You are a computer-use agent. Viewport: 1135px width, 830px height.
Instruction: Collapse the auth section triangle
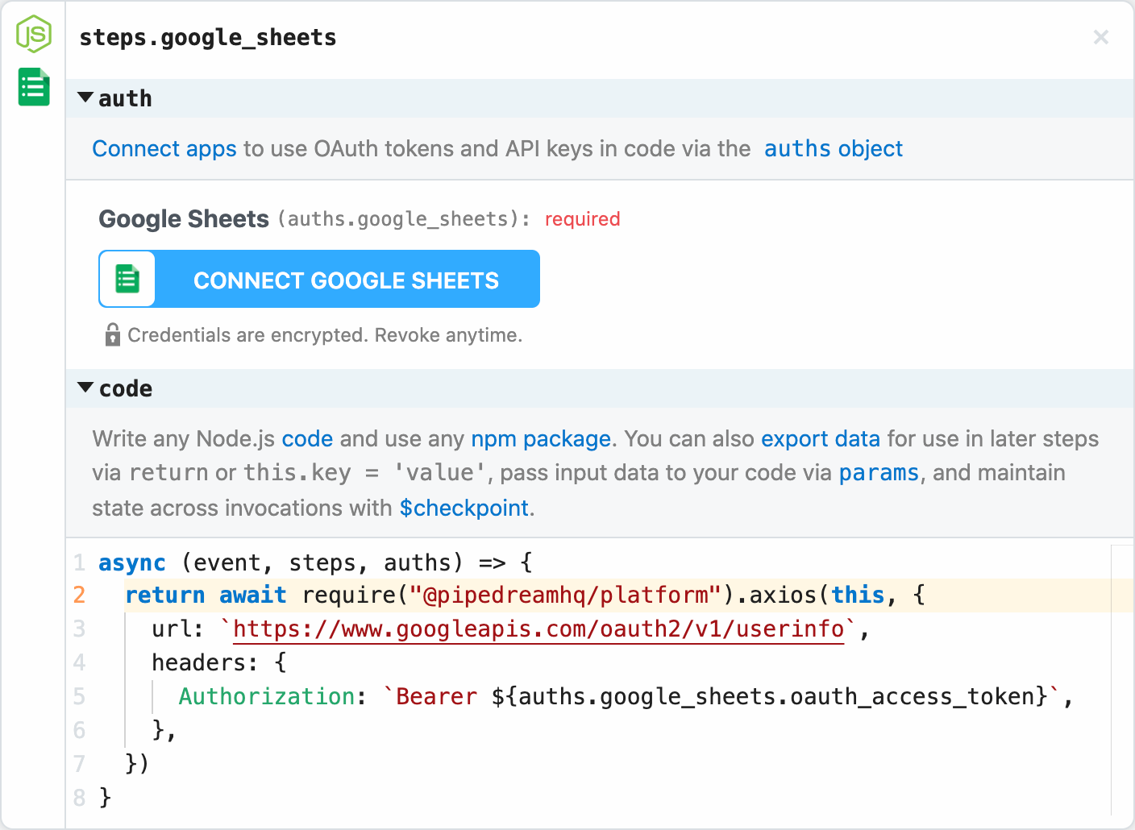click(85, 98)
